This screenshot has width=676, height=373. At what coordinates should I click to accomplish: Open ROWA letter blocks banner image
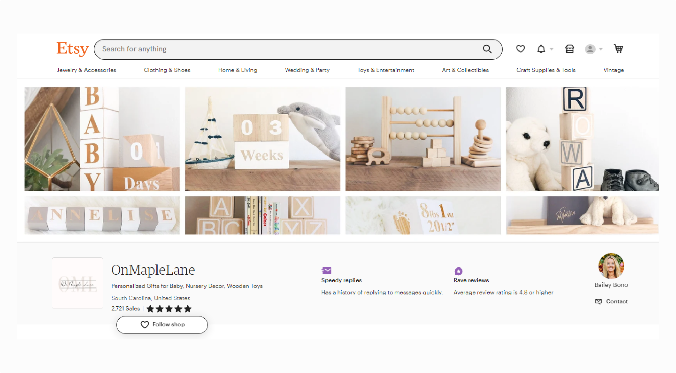(582, 139)
